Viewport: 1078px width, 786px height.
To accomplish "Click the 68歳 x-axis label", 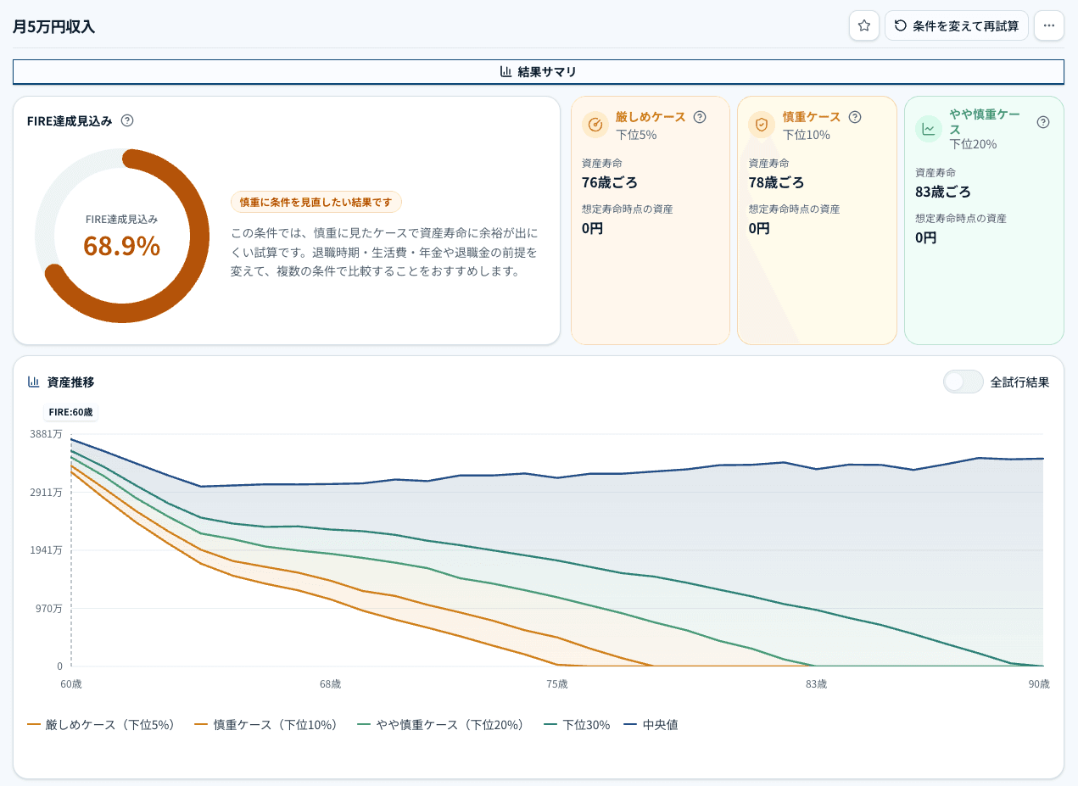I will tap(331, 683).
